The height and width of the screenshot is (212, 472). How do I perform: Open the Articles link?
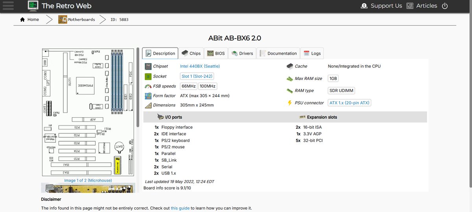pyautogui.click(x=427, y=6)
